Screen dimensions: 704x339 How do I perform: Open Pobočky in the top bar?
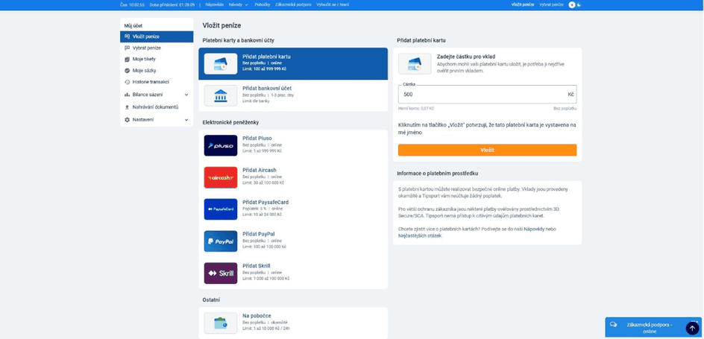tap(263, 4)
